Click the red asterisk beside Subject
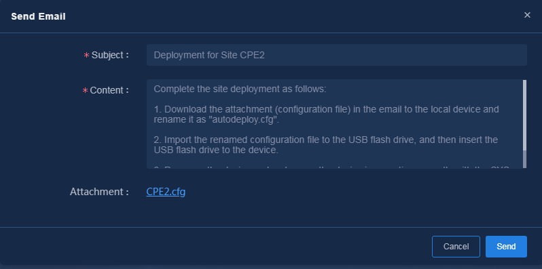This screenshot has width=542, height=269. coord(86,55)
